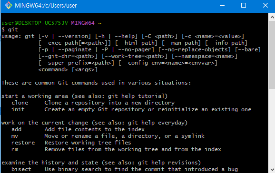Viewport: 275px width, 173px height.
Task: Click the '[--html-path]' option text
Action: tap(136, 43)
